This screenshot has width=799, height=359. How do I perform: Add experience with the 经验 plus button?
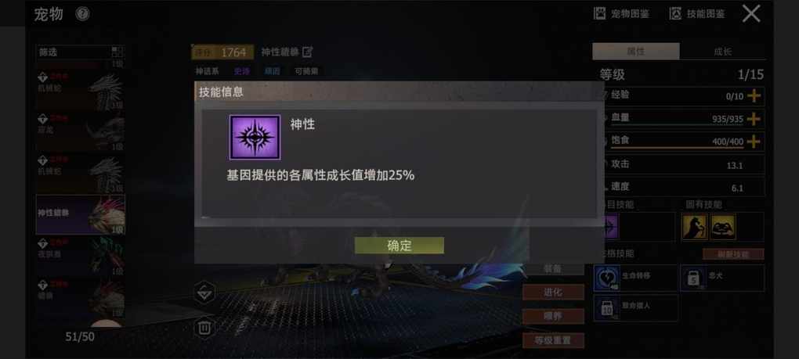pos(754,95)
